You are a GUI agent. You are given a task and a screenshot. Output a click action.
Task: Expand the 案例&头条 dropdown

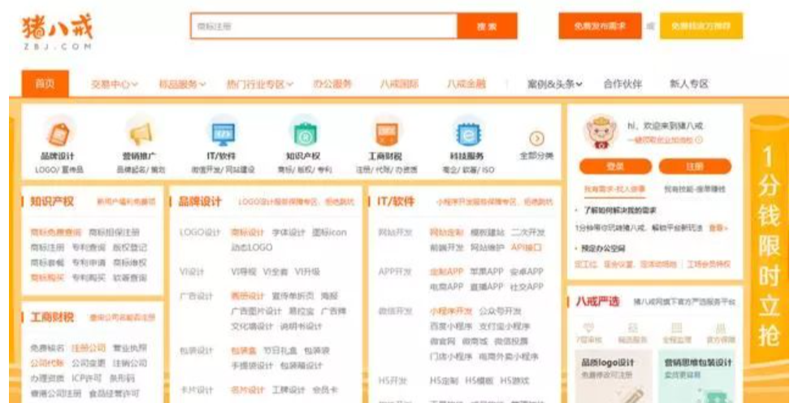554,84
